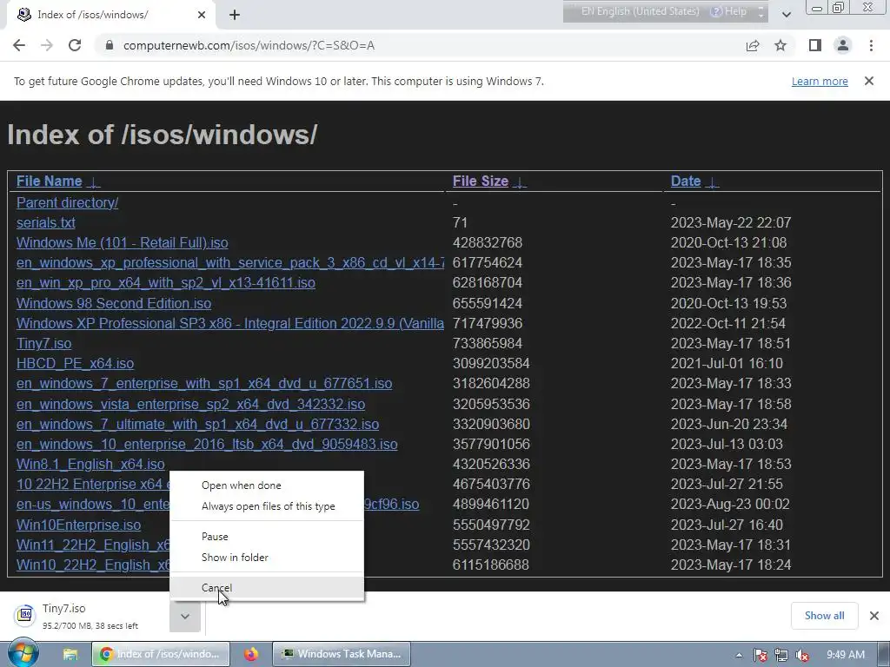Click the muted volume tray icon
Image resolution: width=890 pixels, height=667 pixels.
click(802, 655)
